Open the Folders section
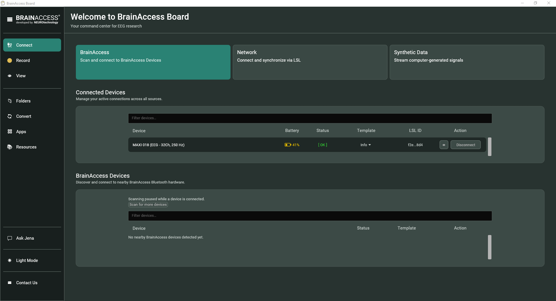The height and width of the screenshot is (301, 556). (32, 101)
